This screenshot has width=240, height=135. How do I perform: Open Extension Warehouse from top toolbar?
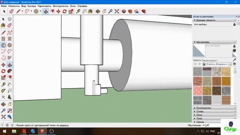[130, 11]
